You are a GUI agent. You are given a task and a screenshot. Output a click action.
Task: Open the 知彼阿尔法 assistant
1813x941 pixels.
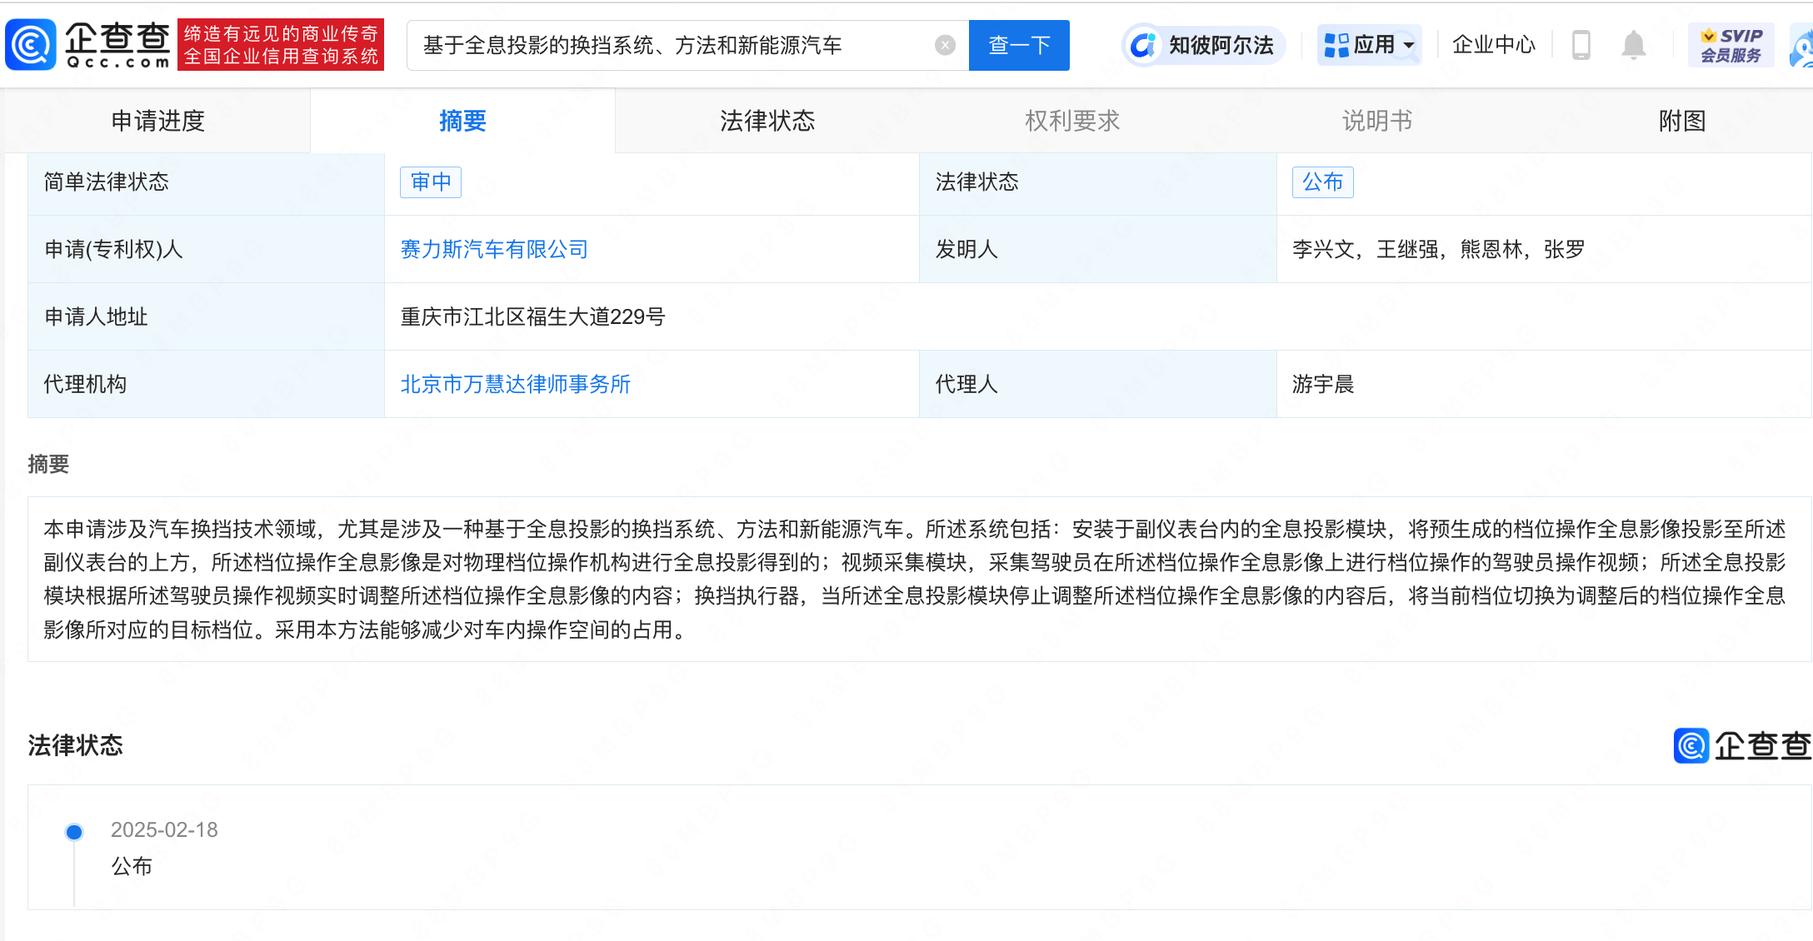1203,45
